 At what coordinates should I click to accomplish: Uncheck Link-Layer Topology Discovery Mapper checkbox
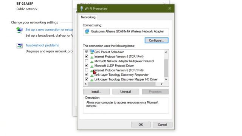(x=87, y=79)
